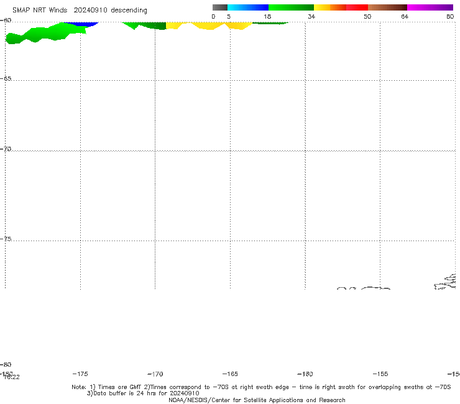Click the brown segment of the color bar

pyautogui.click(x=387, y=7)
